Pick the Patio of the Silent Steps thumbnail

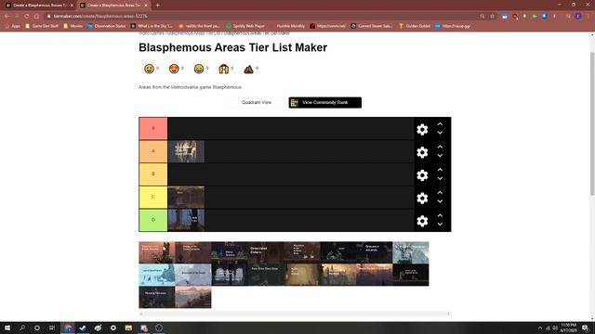pos(266,275)
